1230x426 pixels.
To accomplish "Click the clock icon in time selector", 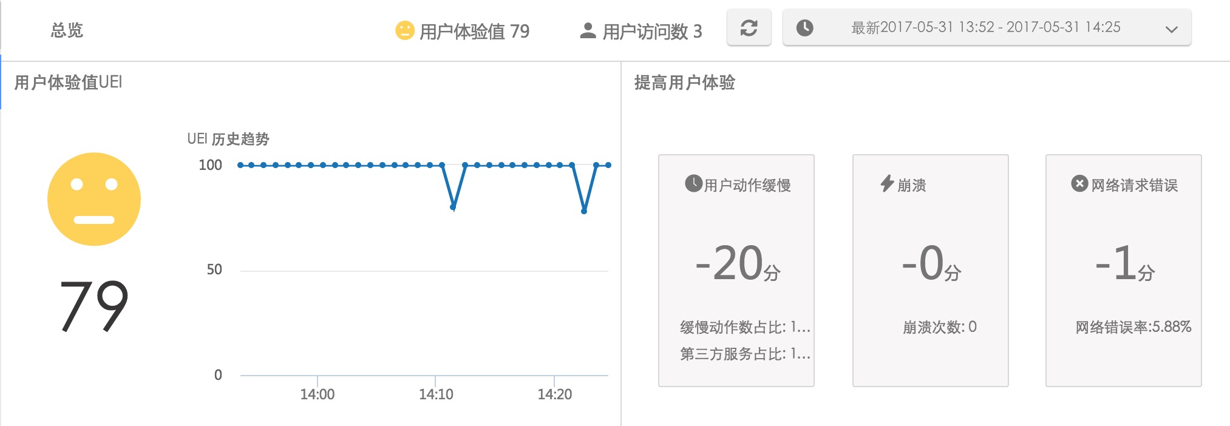I will (804, 28).
